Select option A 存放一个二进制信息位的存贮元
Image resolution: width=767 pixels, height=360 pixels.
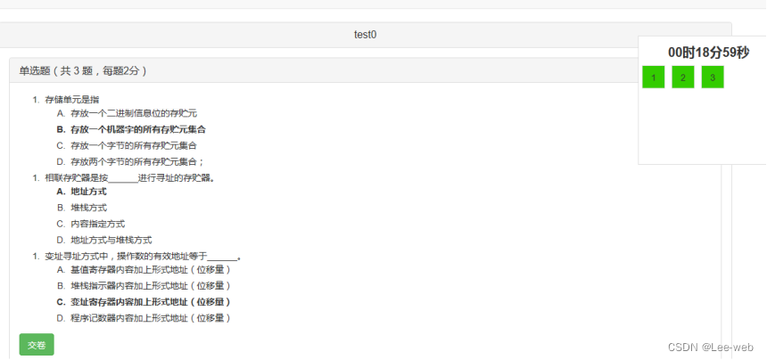(127, 113)
